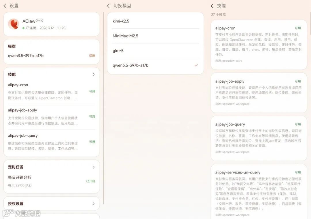This screenshot has width=311, height=219.
Task: Open alipay-job-apply skill in settings list
Action: [52, 117]
